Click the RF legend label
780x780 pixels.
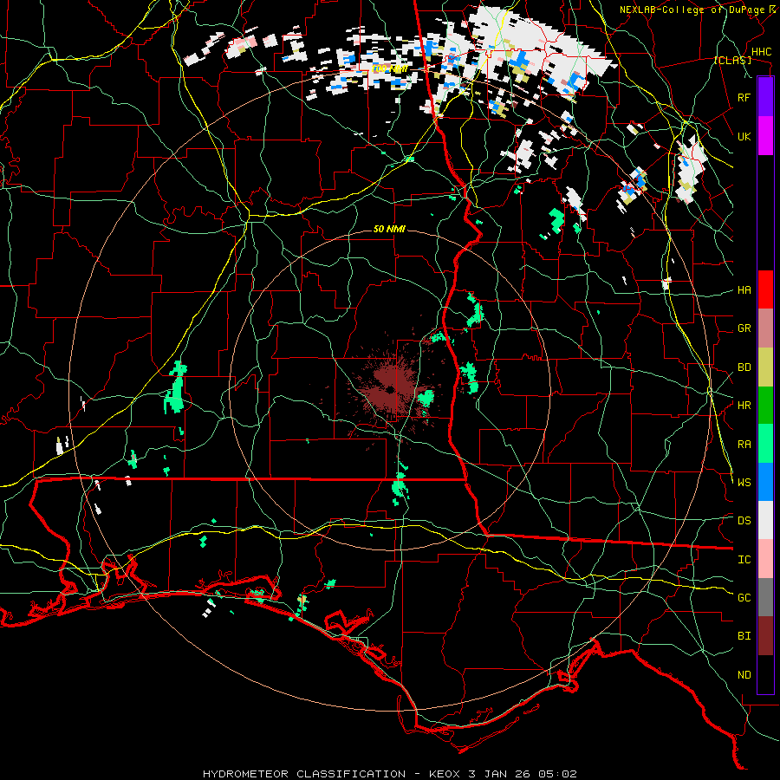point(744,97)
